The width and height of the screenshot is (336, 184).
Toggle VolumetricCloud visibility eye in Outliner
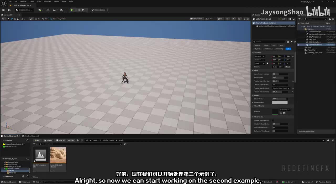tap(298, 45)
